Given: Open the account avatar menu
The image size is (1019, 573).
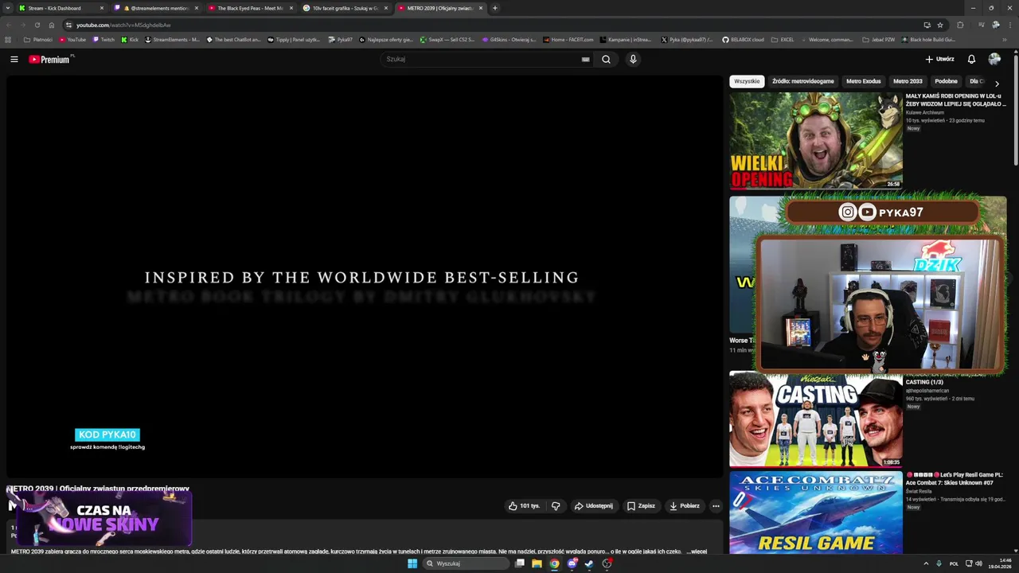Looking at the screenshot, I should 994,59.
